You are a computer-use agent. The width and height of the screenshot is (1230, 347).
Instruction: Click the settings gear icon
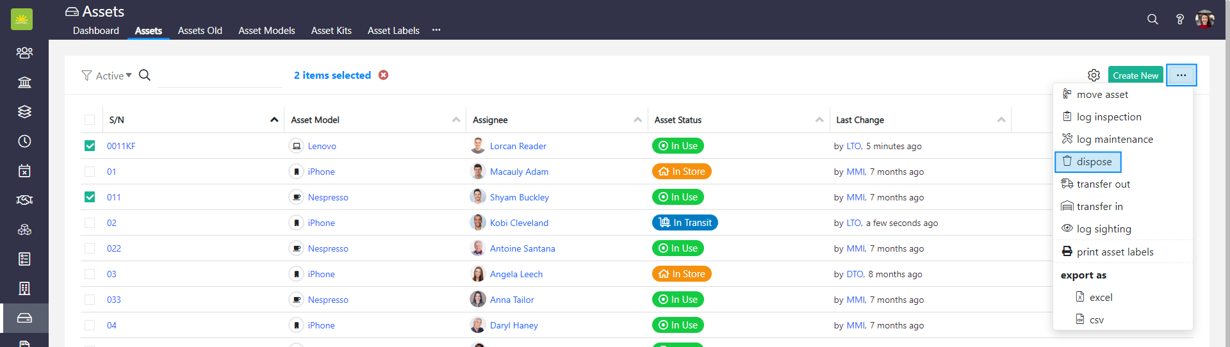click(1094, 76)
